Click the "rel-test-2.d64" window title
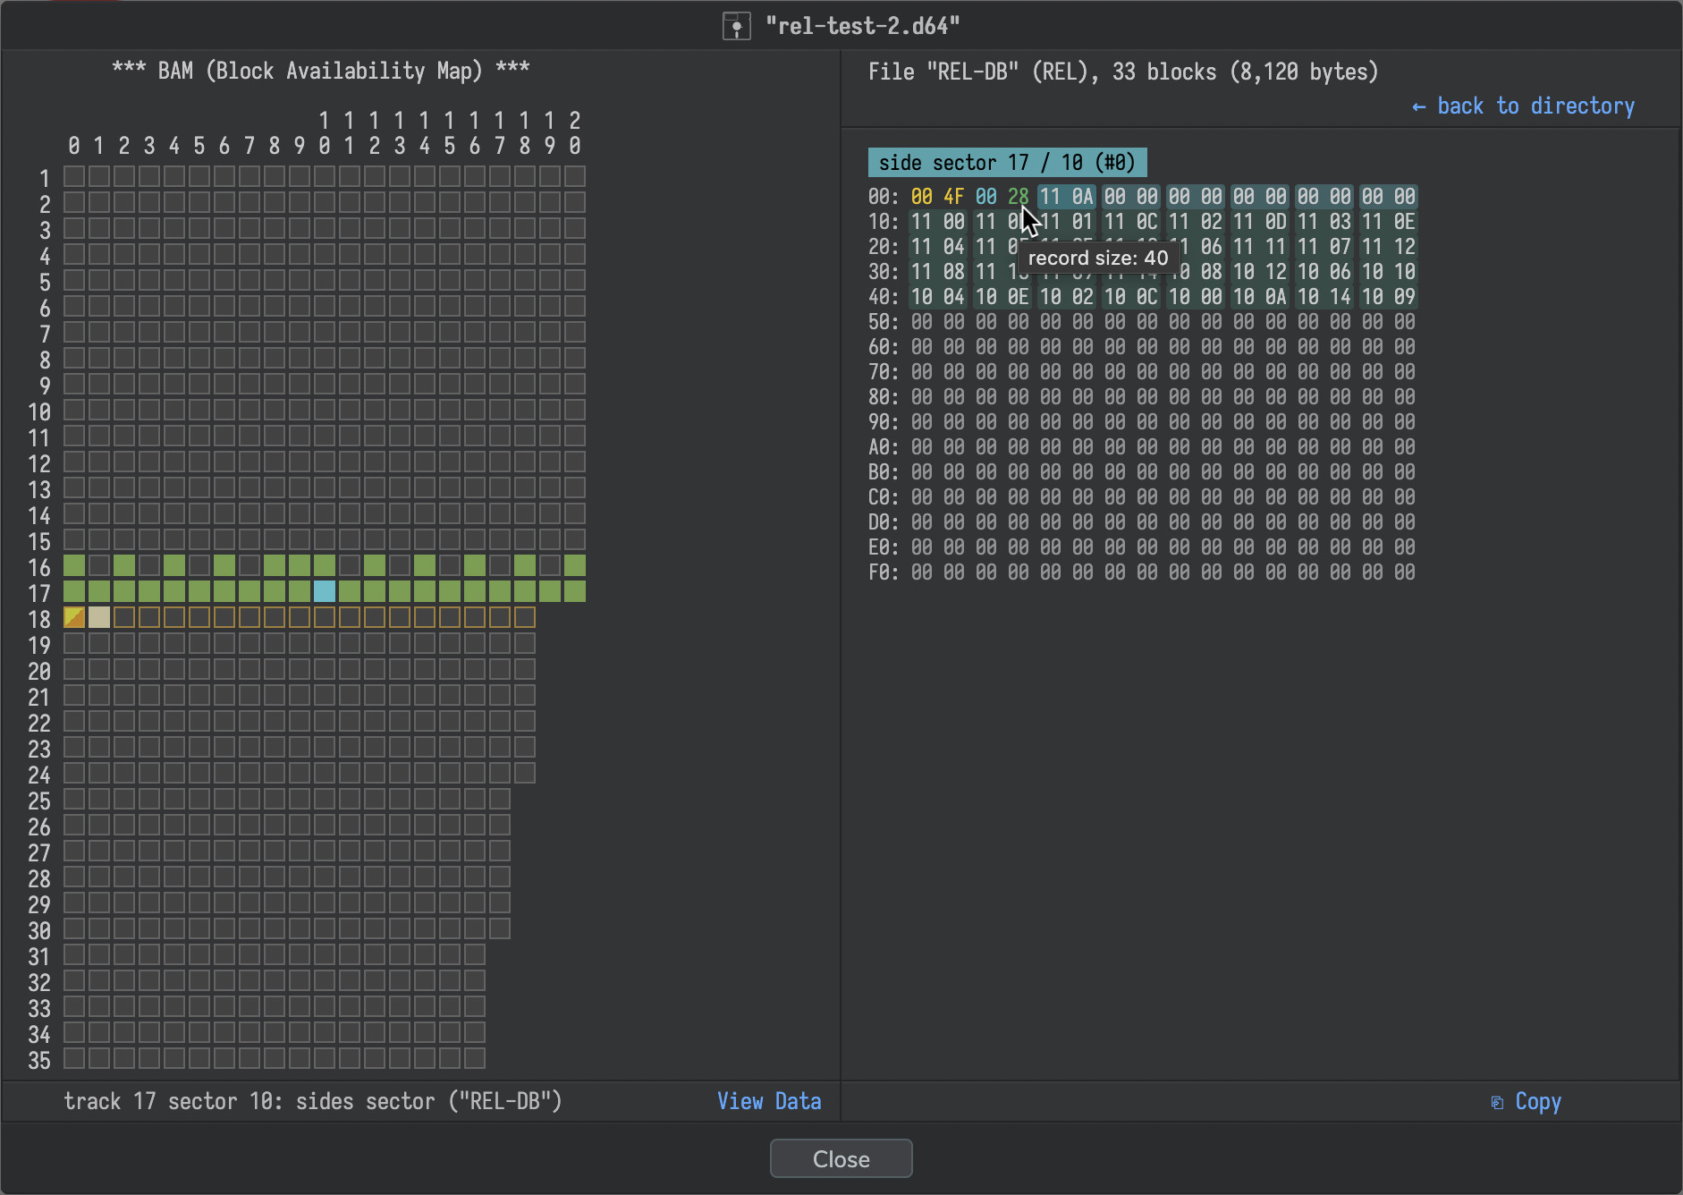The width and height of the screenshot is (1683, 1195). 862,26
